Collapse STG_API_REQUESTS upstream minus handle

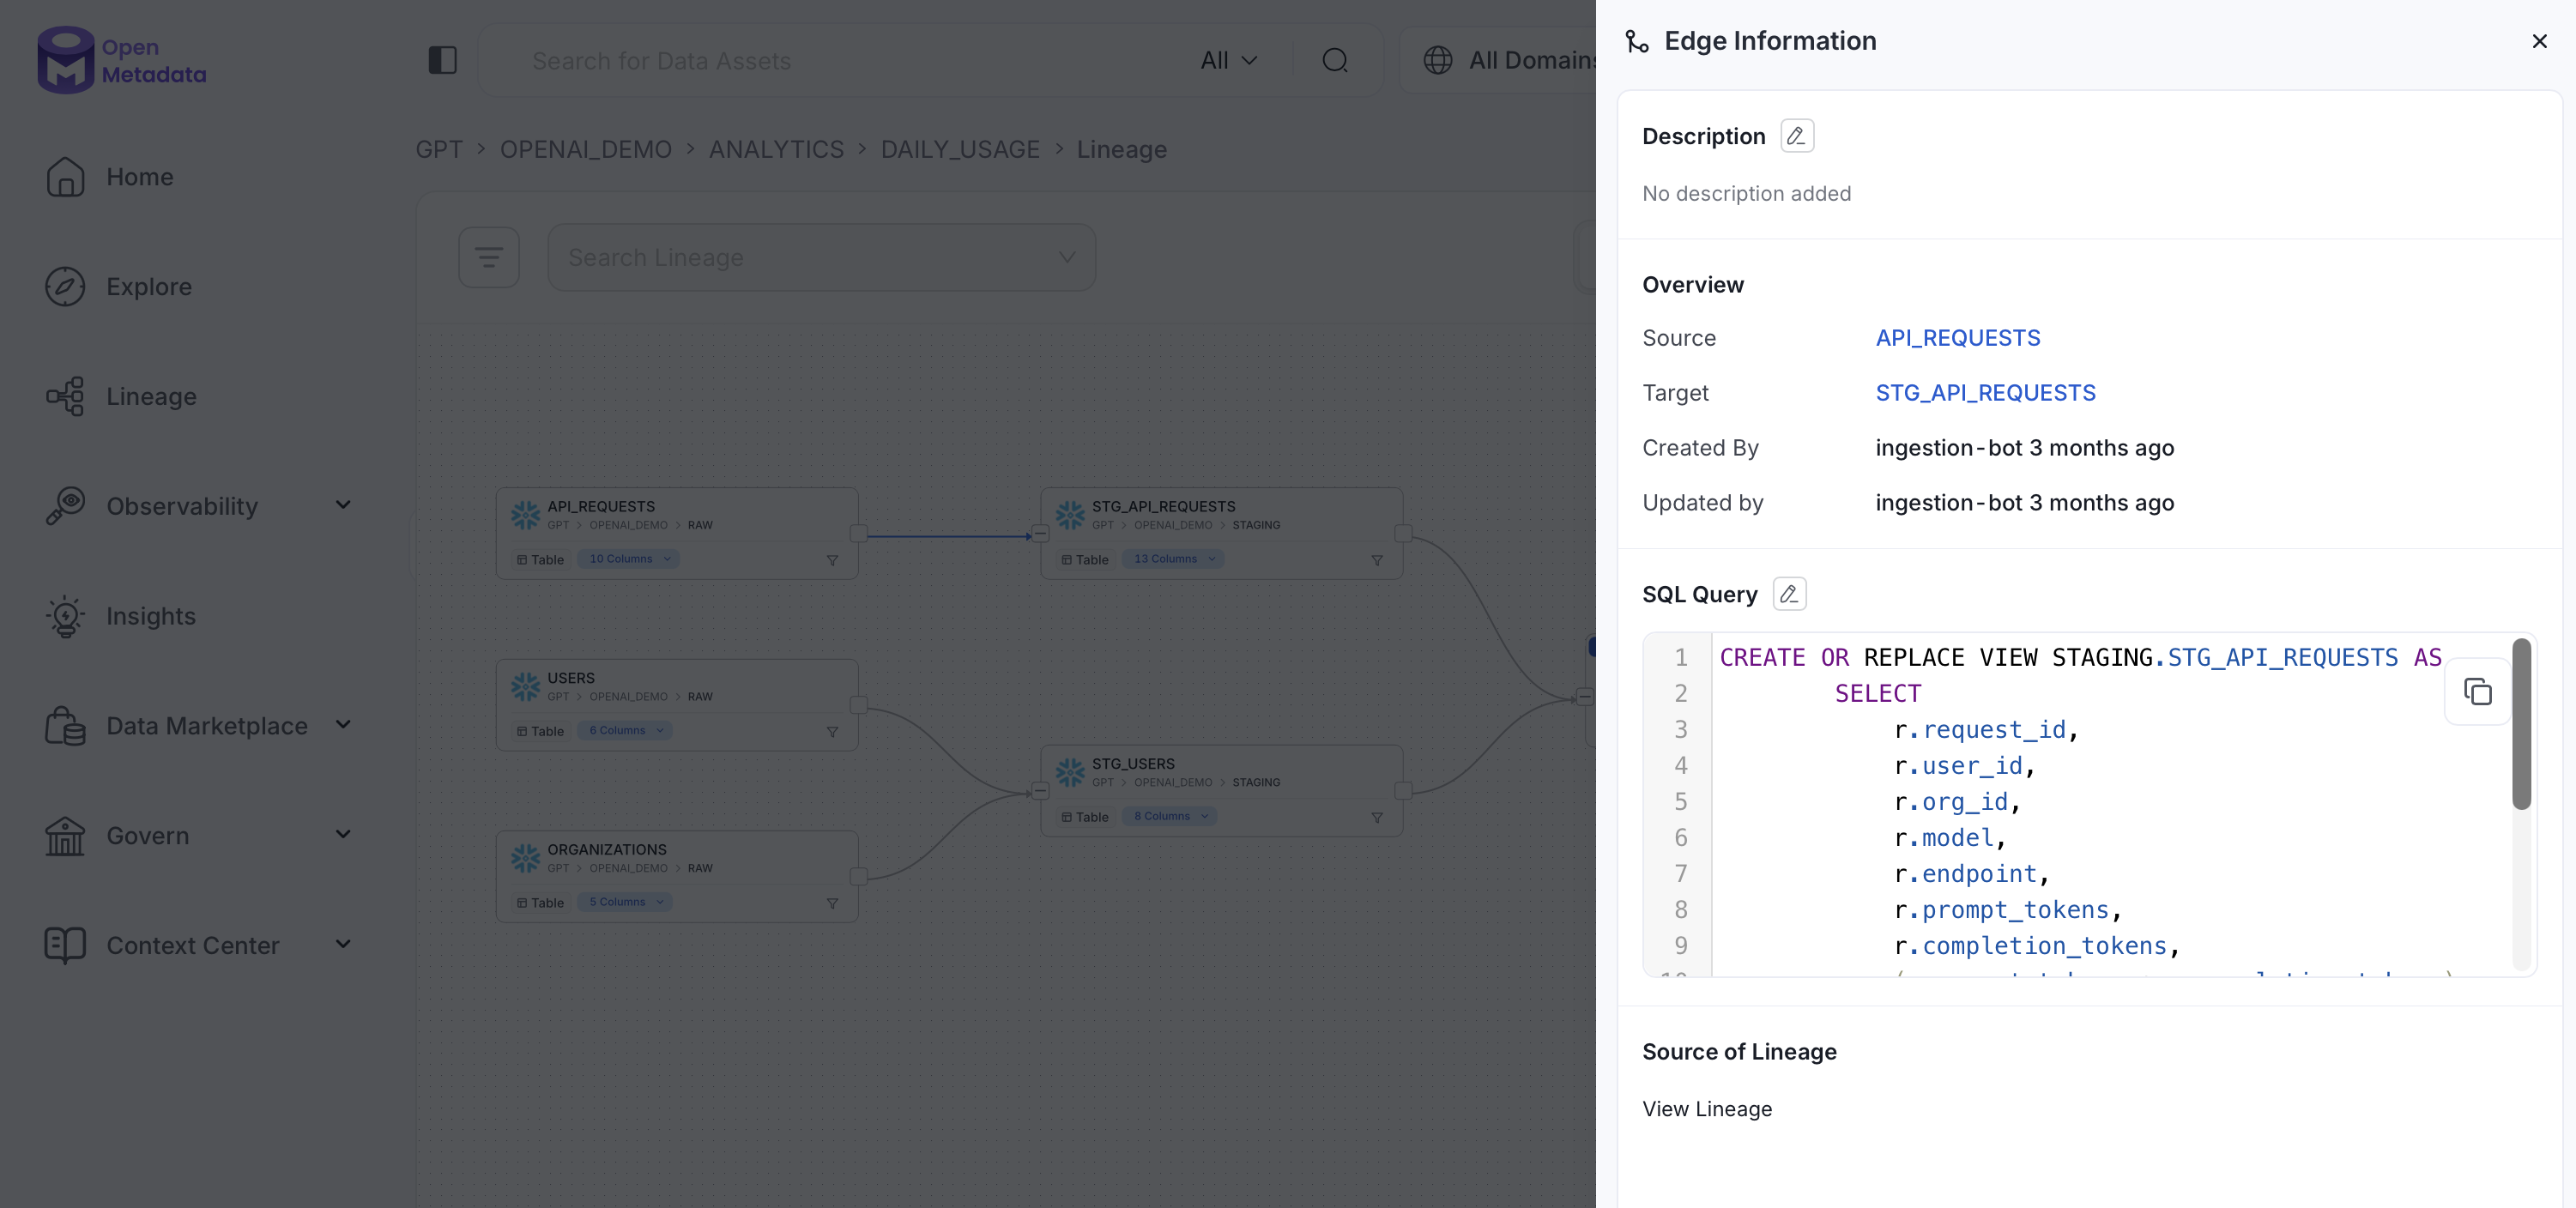1040,534
